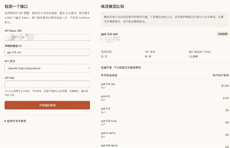Click the 证据不足 warning text
230x148 pixels.
(x=121, y=68)
